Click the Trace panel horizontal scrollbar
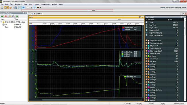Viewport: 187px width, 105px height. tap(70, 100)
